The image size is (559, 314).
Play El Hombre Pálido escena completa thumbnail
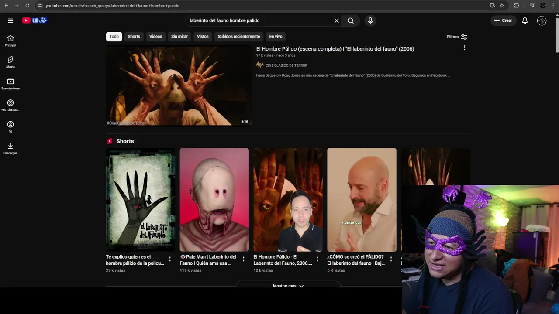[178, 85]
